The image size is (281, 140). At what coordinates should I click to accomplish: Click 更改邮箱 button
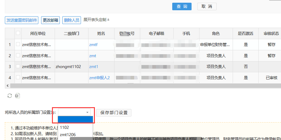click(50, 20)
